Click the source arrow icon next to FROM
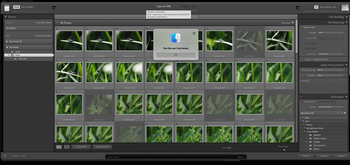The image size is (350, 165). tap(54, 8)
